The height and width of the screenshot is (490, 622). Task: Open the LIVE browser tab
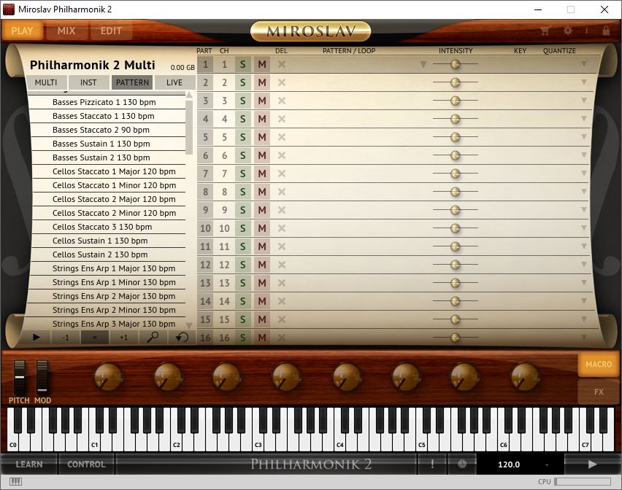(174, 82)
